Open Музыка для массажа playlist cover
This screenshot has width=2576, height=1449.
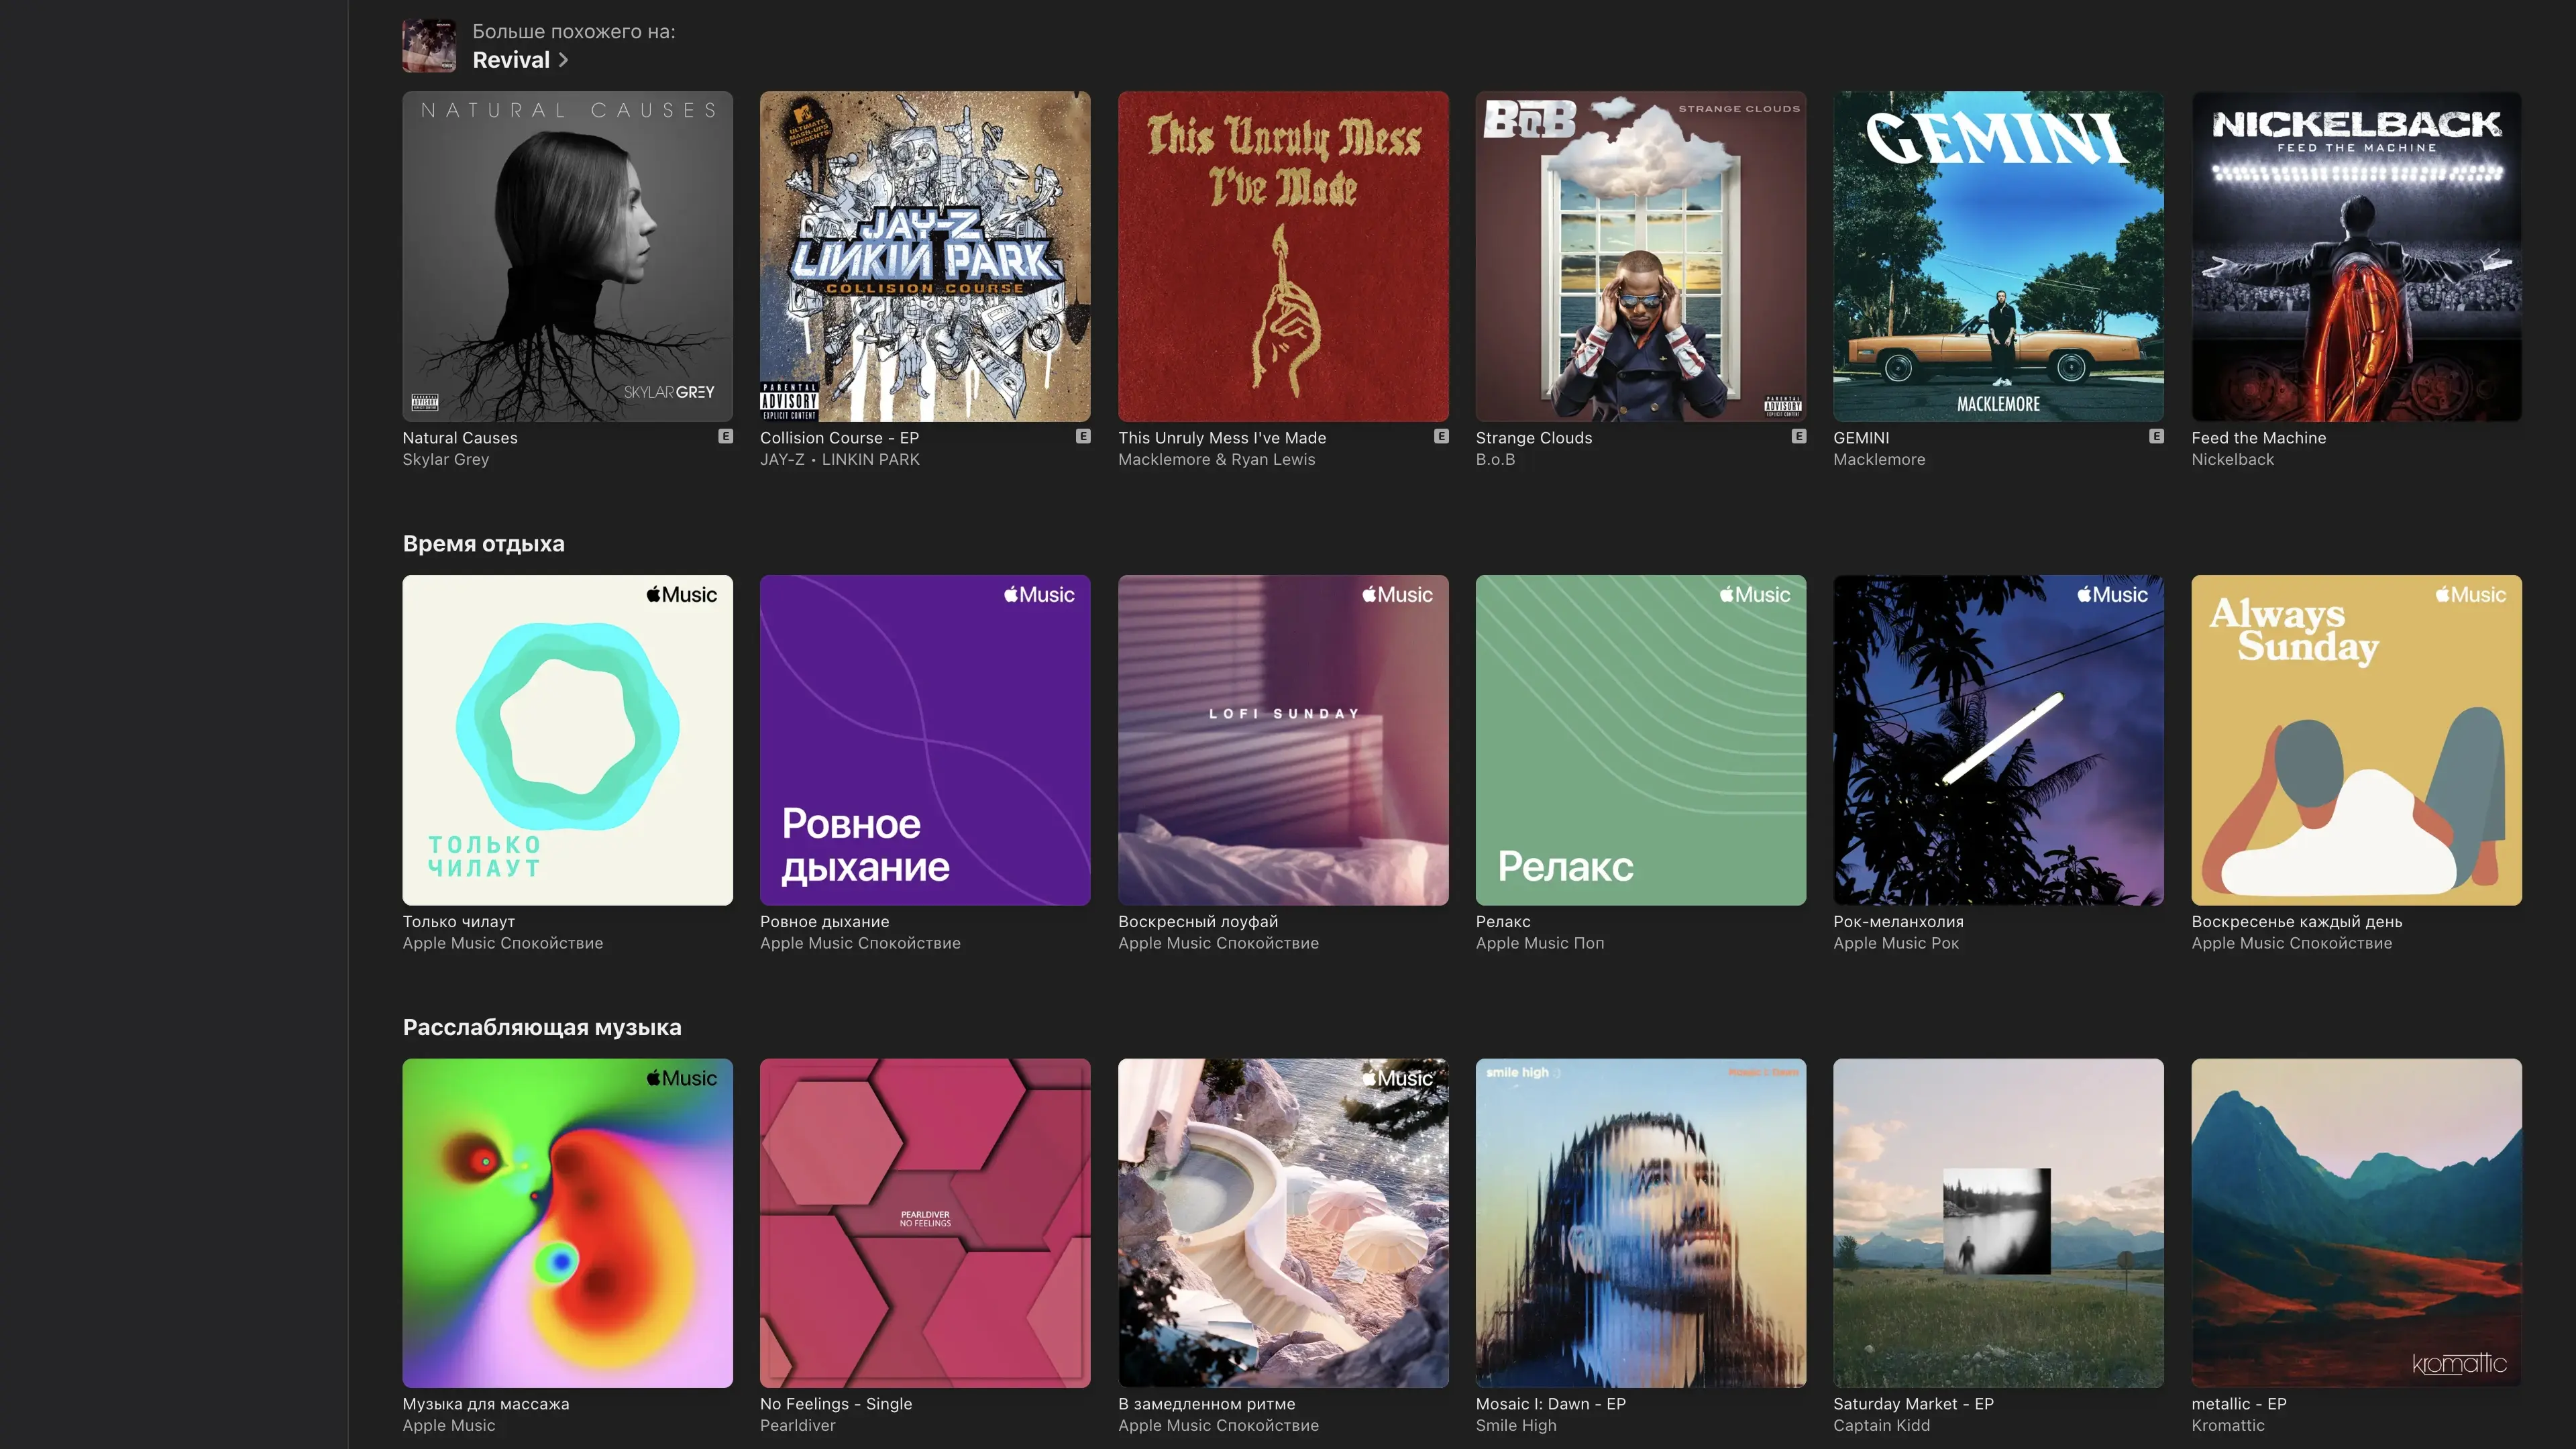(x=567, y=1223)
